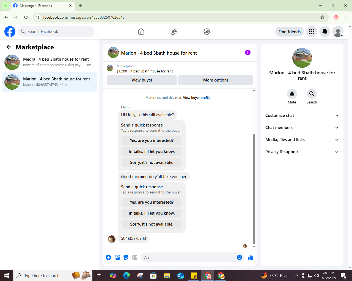Click the browser address bar URL
This screenshot has width=352, height=281.
pos(84,17)
